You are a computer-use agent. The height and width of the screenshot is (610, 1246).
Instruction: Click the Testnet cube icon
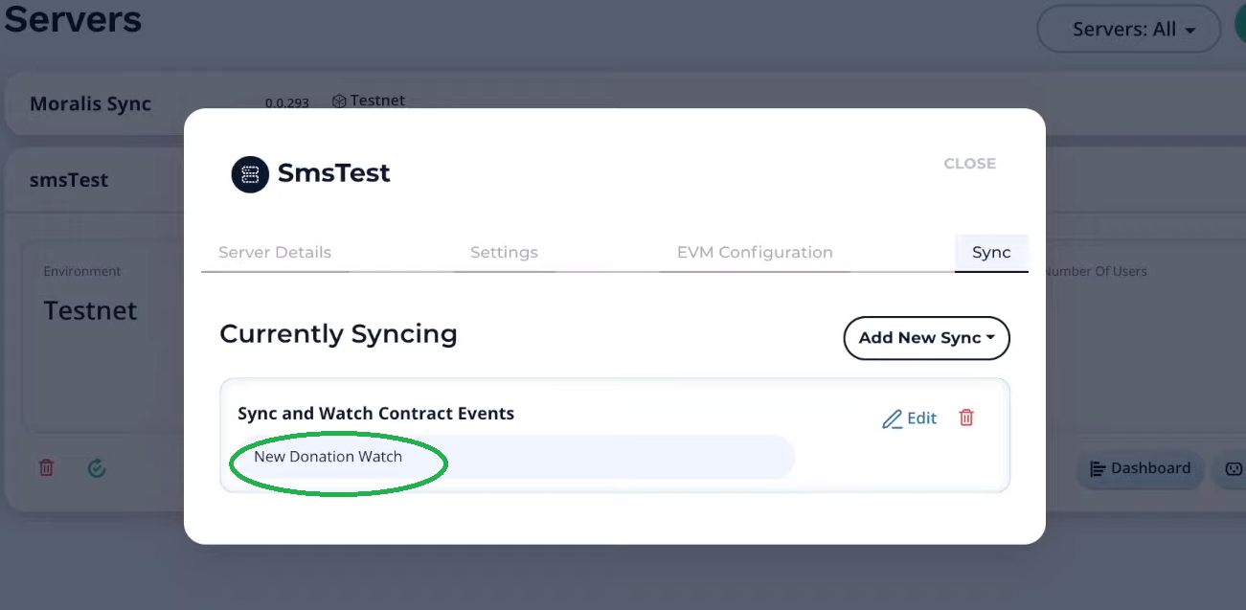click(x=338, y=101)
